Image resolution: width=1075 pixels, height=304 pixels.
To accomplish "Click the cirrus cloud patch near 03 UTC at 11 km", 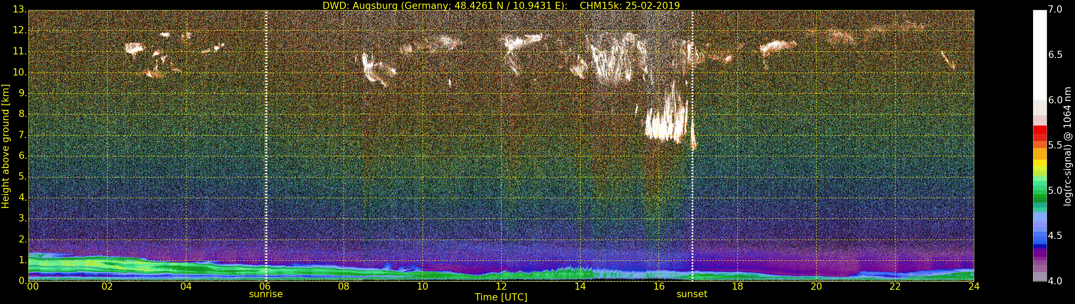I will [134, 48].
